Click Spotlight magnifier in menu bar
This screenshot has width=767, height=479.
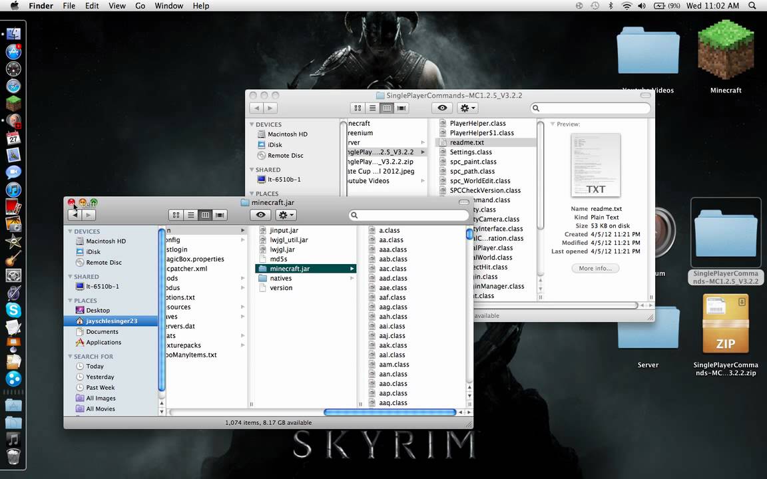pyautogui.click(x=752, y=5)
